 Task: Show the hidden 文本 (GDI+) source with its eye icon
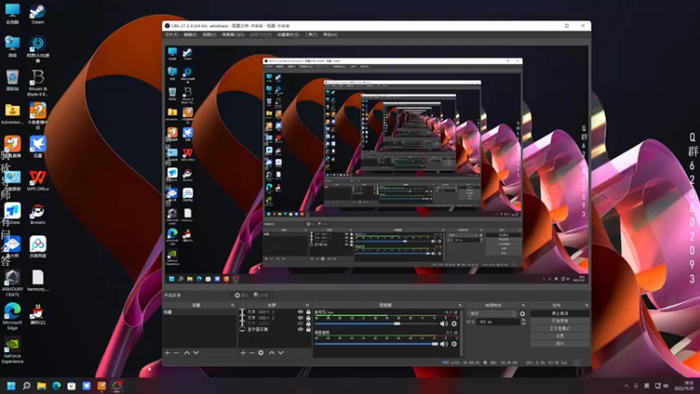pyautogui.click(x=300, y=323)
